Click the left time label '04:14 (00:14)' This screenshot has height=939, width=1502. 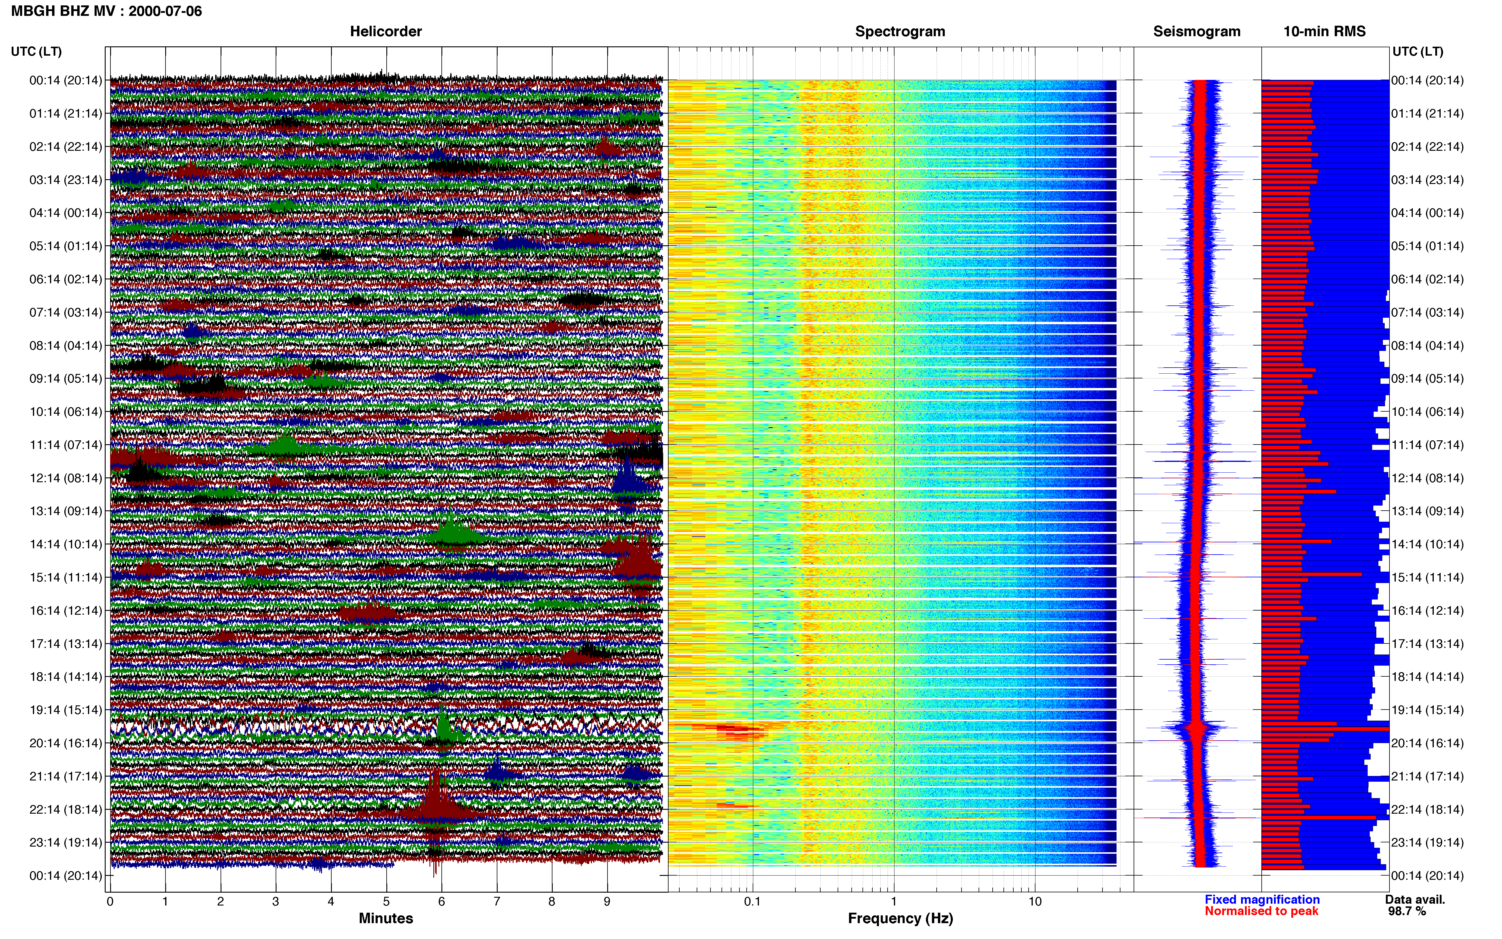pyautogui.click(x=66, y=213)
